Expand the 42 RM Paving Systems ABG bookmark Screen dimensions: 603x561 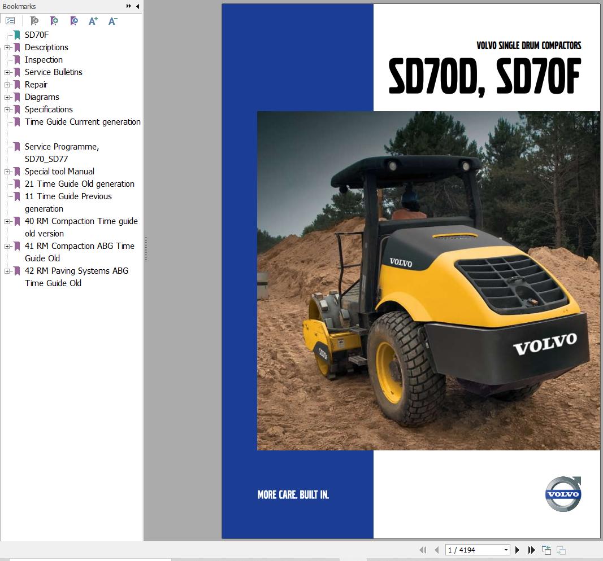[7, 271]
